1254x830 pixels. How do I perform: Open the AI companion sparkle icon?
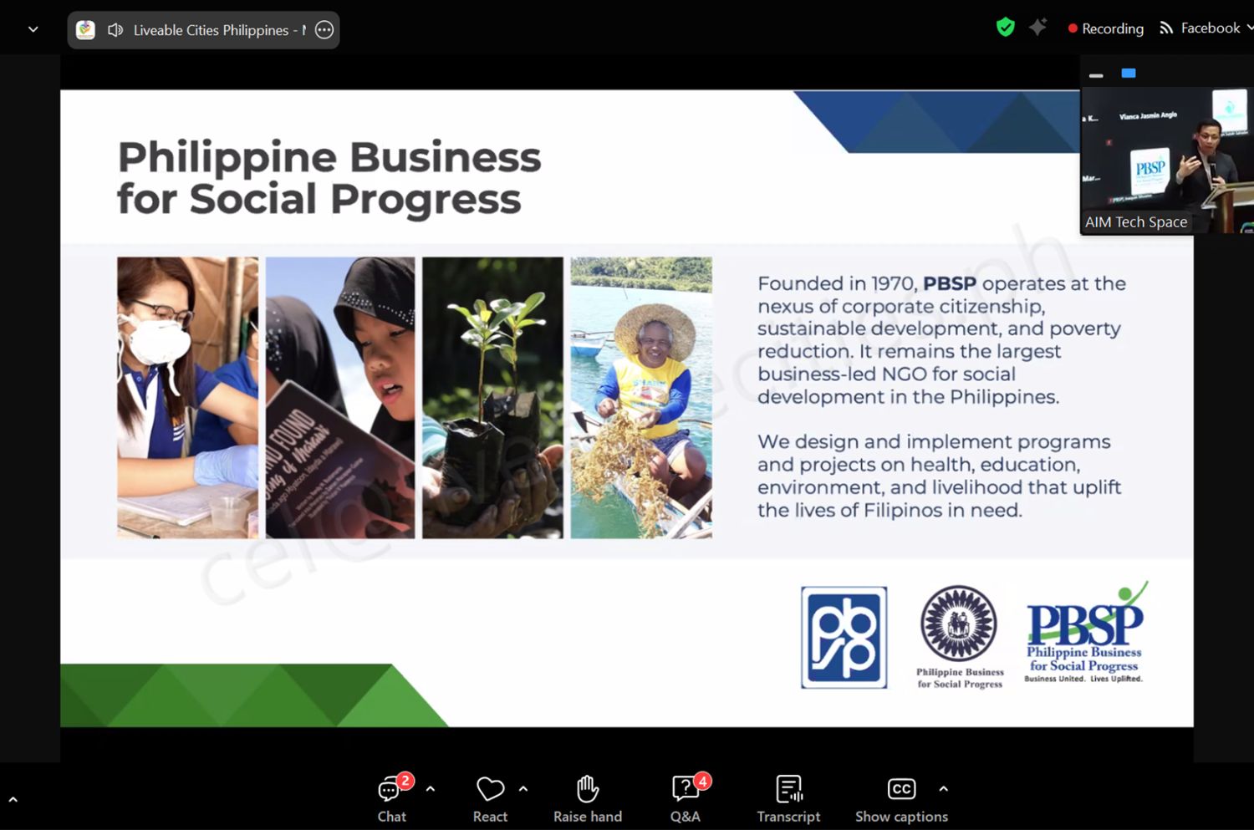tap(1038, 28)
